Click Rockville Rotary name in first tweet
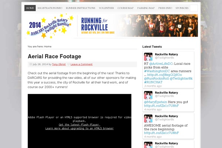The width and height of the screenshot is (222, 148). click(x=166, y=54)
